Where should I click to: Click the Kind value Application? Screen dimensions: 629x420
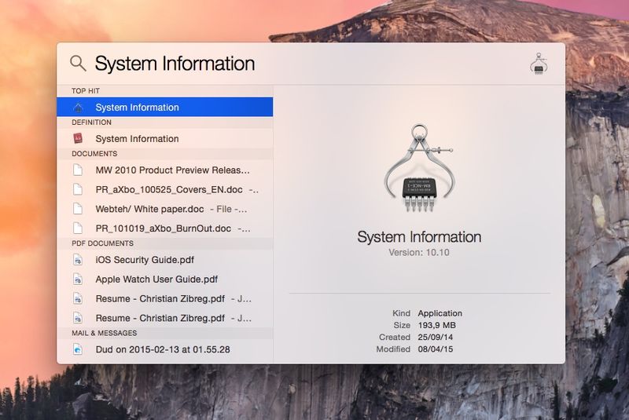(440, 313)
